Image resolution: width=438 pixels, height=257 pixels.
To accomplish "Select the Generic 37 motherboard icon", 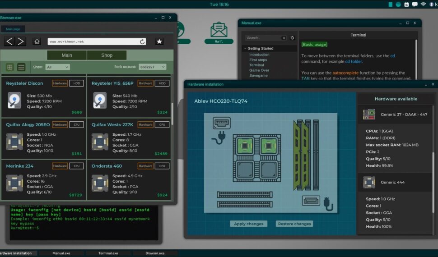I will point(369,115).
